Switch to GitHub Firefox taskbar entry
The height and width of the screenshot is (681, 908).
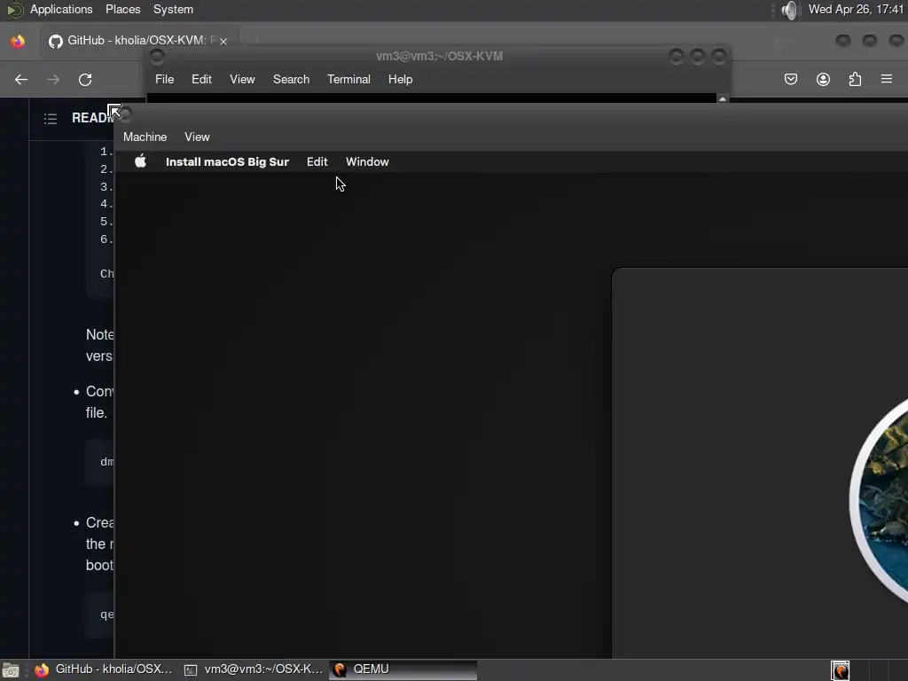(x=105, y=669)
